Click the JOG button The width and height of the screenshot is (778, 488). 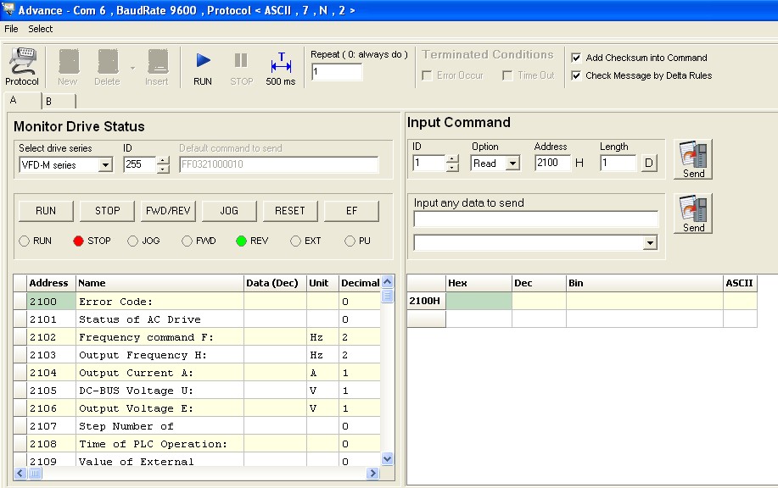[x=229, y=211]
